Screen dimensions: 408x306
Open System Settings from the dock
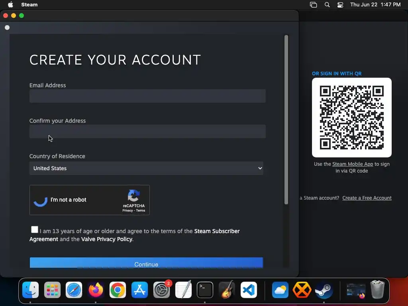(161, 290)
